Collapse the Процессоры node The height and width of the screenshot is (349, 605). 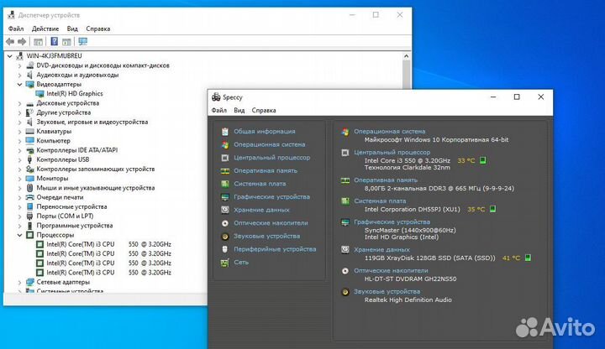(19, 235)
